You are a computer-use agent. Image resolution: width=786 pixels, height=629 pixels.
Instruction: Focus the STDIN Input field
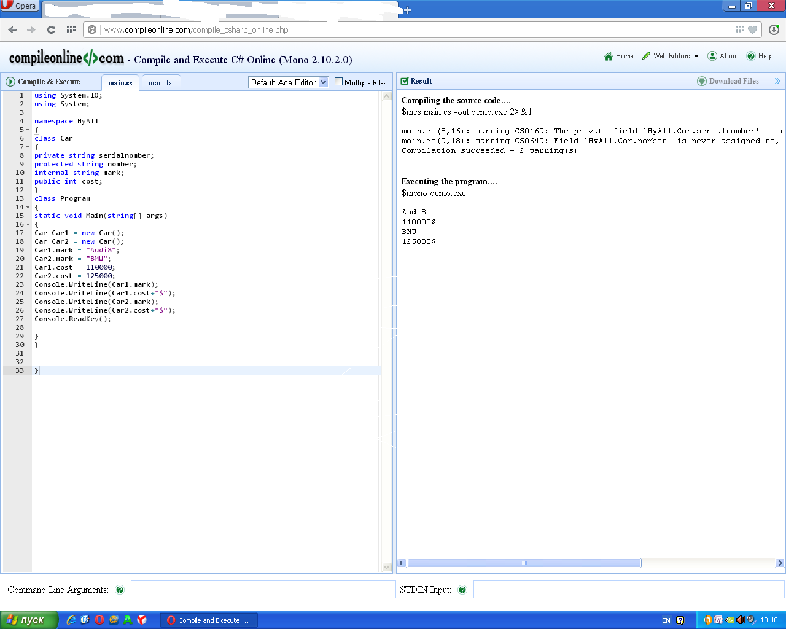click(629, 590)
